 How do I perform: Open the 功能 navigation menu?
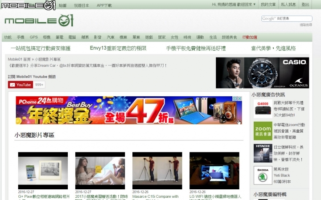[8, 37]
